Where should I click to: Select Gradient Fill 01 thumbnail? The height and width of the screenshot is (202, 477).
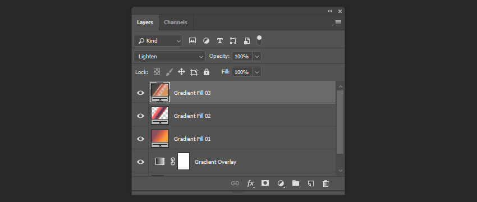point(160,139)
